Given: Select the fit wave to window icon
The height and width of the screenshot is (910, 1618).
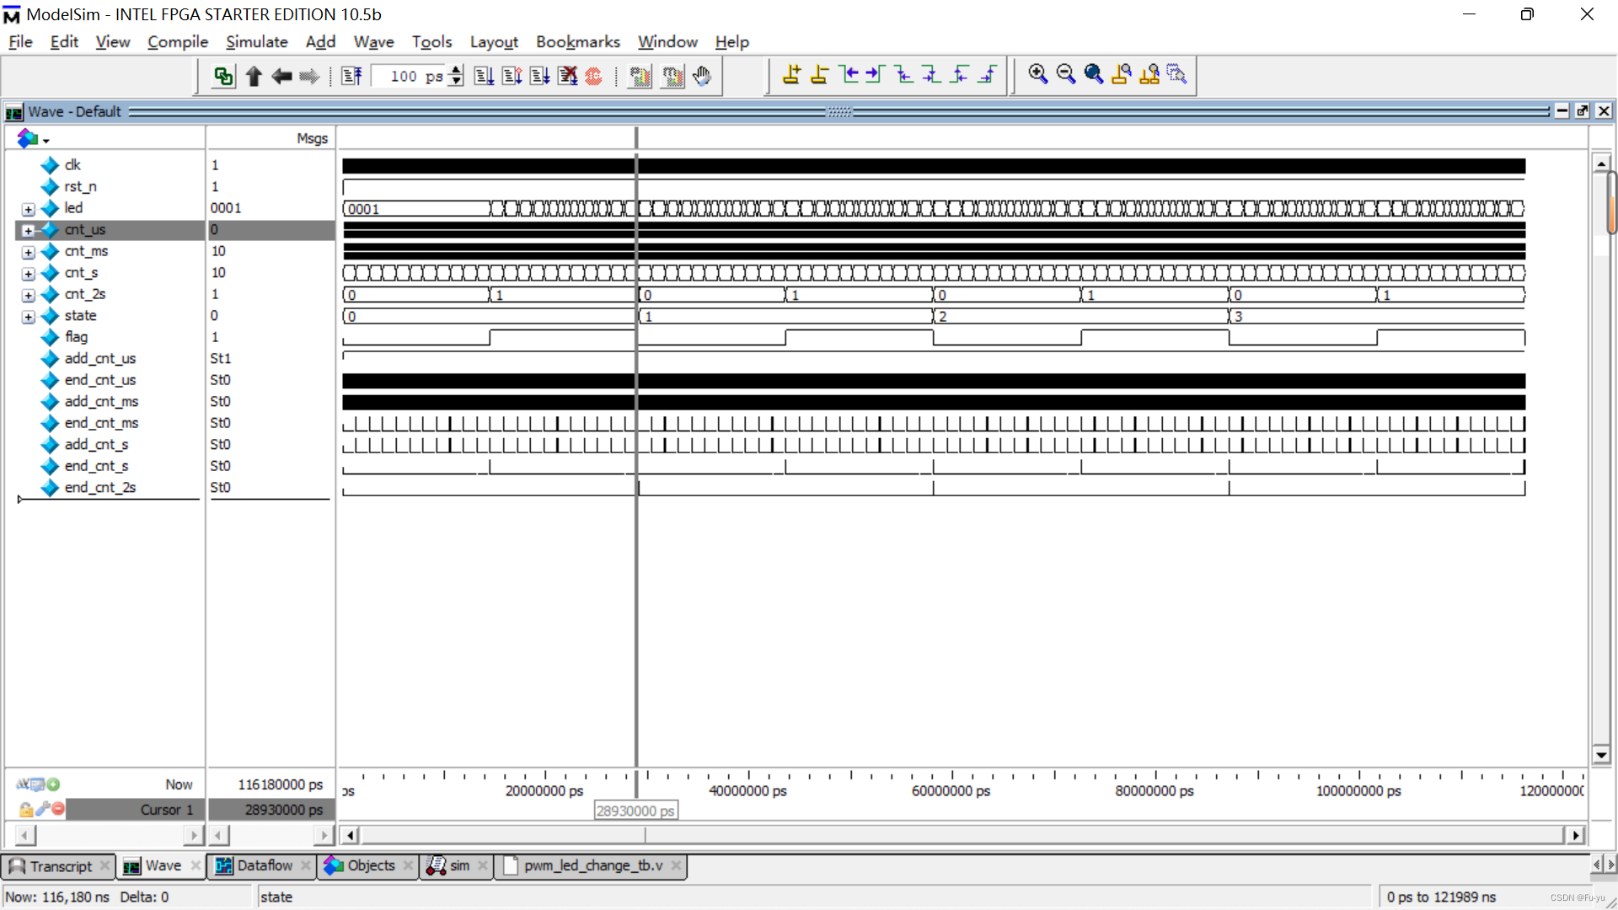Looking at the screenshot, I should pos(1095,73).
